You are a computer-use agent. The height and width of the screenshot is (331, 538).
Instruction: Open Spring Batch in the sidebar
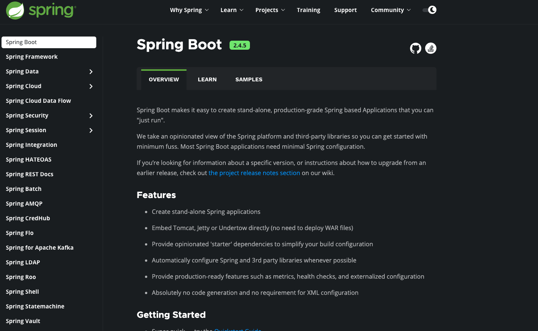[24, 189]
